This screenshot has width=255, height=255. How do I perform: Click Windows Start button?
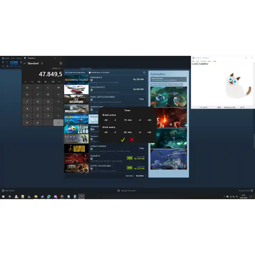click(3, 197)
